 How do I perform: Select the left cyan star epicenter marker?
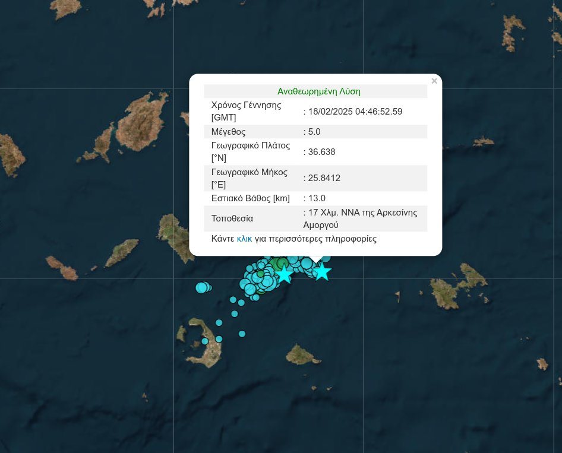click(284, 274)
